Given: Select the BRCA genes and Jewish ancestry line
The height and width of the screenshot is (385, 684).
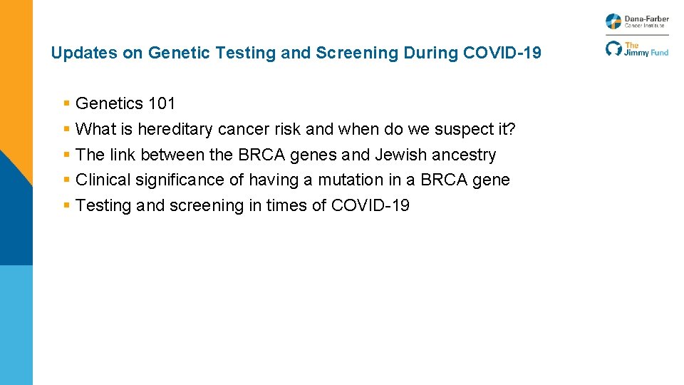Looking at the screenshot, I should click(x=285, y=155).
